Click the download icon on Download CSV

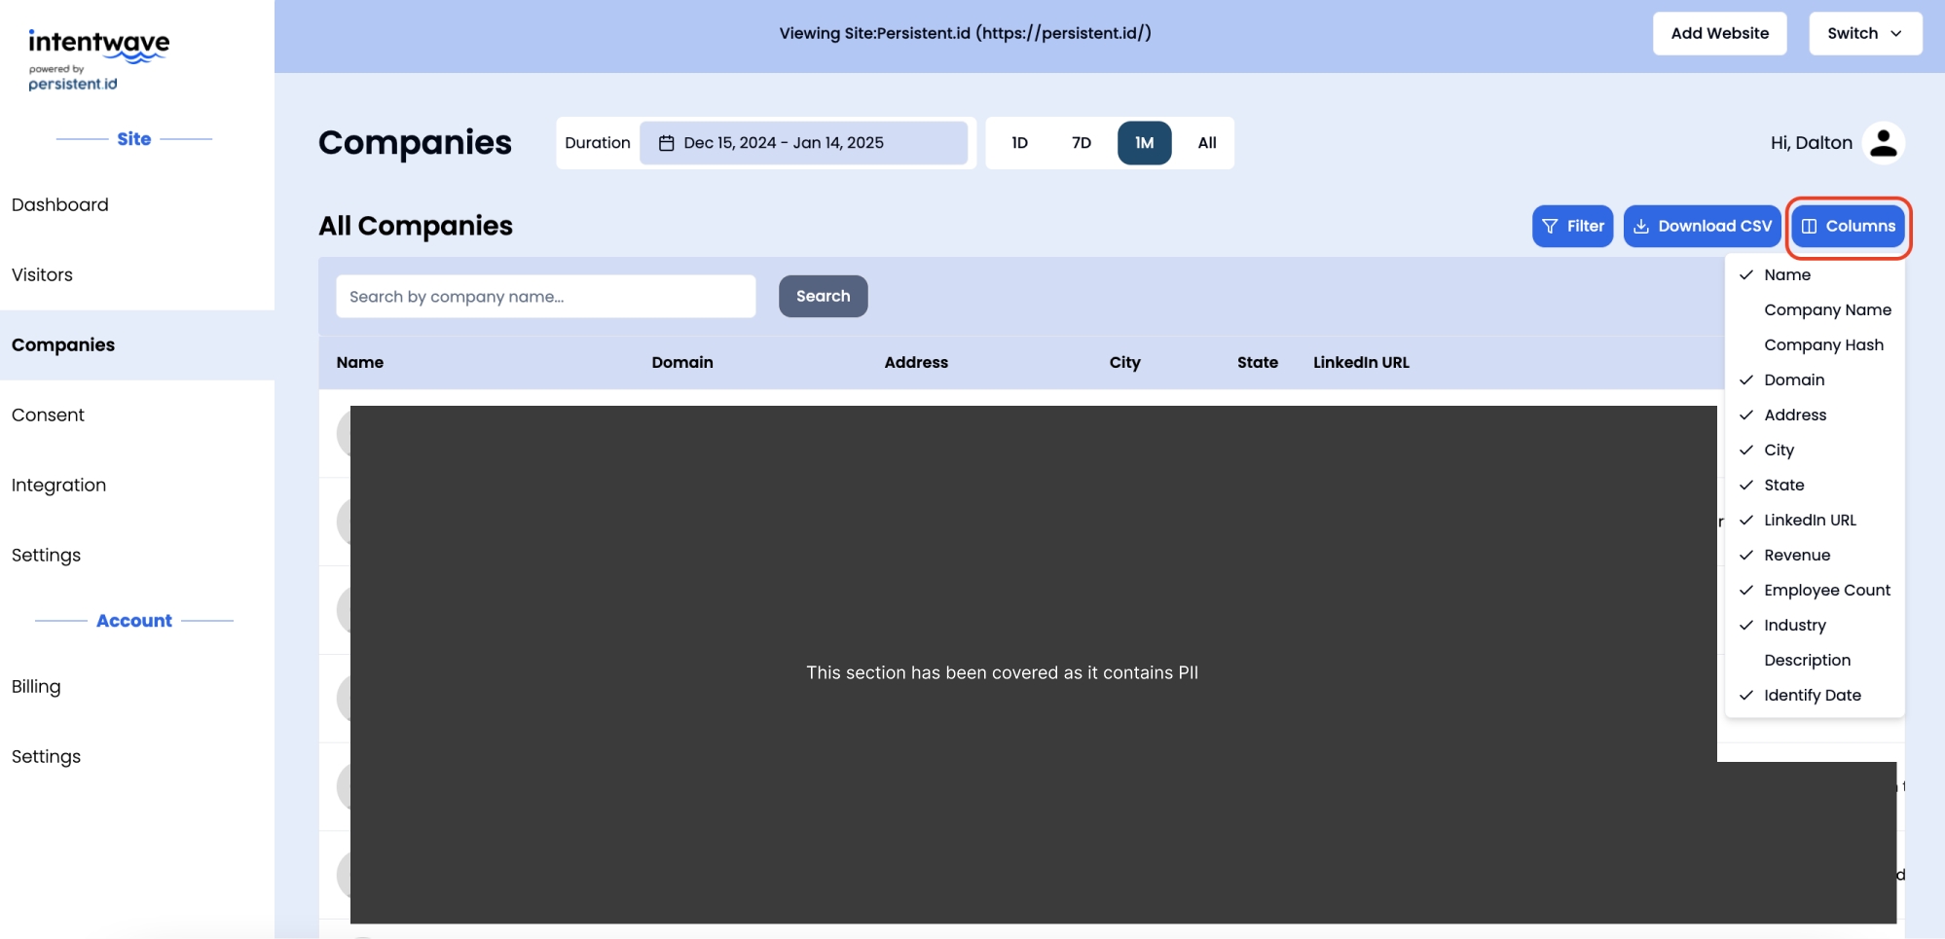pyautogui.click(x=1641, y=226)
